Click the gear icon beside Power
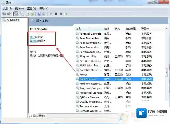 pyautogui.click(x=77, y=75)
